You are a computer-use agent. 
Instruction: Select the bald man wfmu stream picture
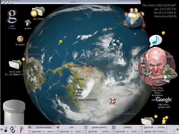tap(158, 67)
